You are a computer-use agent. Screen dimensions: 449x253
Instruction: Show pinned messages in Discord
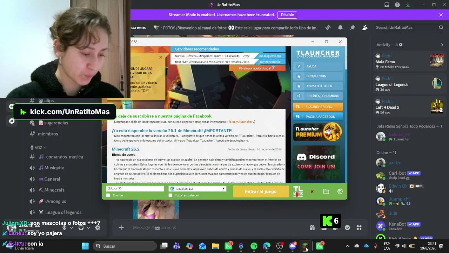353,27
